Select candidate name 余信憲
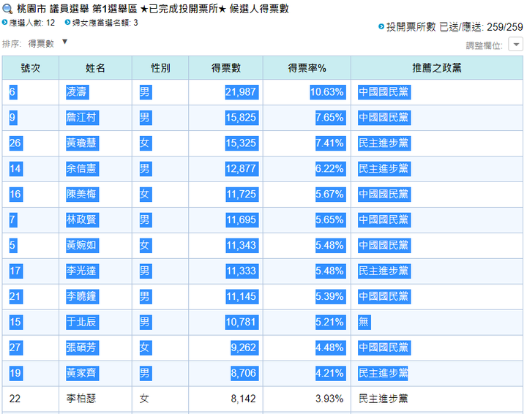This screenshot has height=414, width=527. point(82,168)
